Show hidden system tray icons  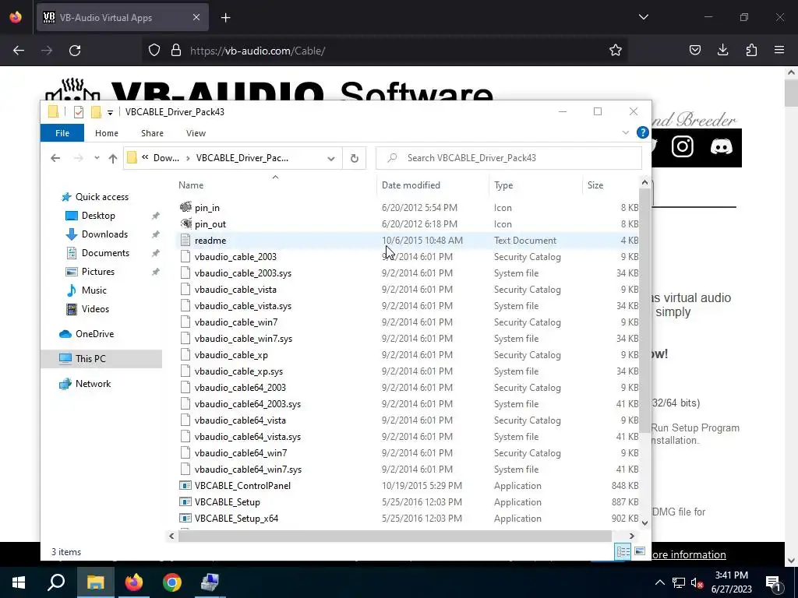click(x=659, y=582)
